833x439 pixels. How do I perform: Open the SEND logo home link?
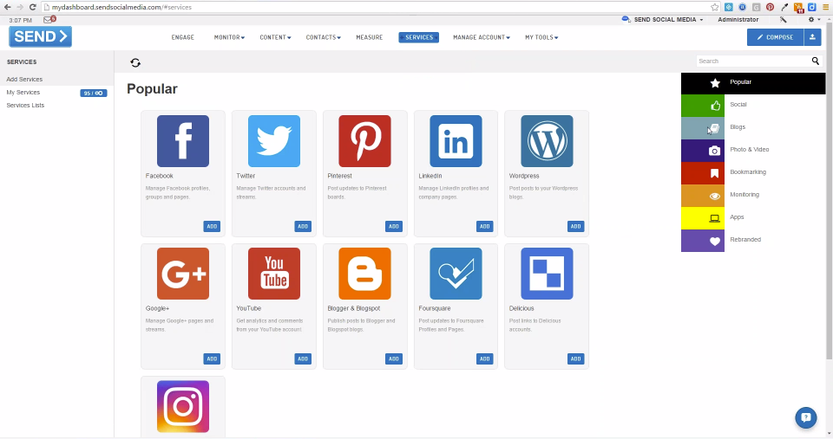(x=41, y=36)
